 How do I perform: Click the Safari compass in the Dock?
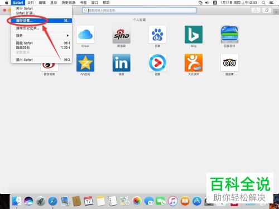(52, 201)
